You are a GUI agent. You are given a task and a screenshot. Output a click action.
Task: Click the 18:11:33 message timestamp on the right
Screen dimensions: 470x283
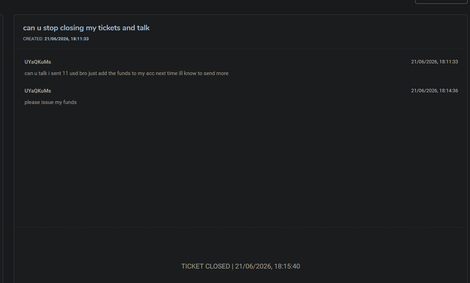[435, 62]
